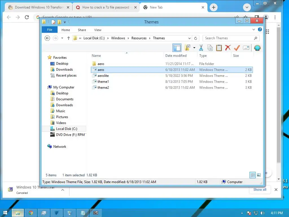Switch to the Share ribbon tab
289x217 pixels.
click(82, 30)
